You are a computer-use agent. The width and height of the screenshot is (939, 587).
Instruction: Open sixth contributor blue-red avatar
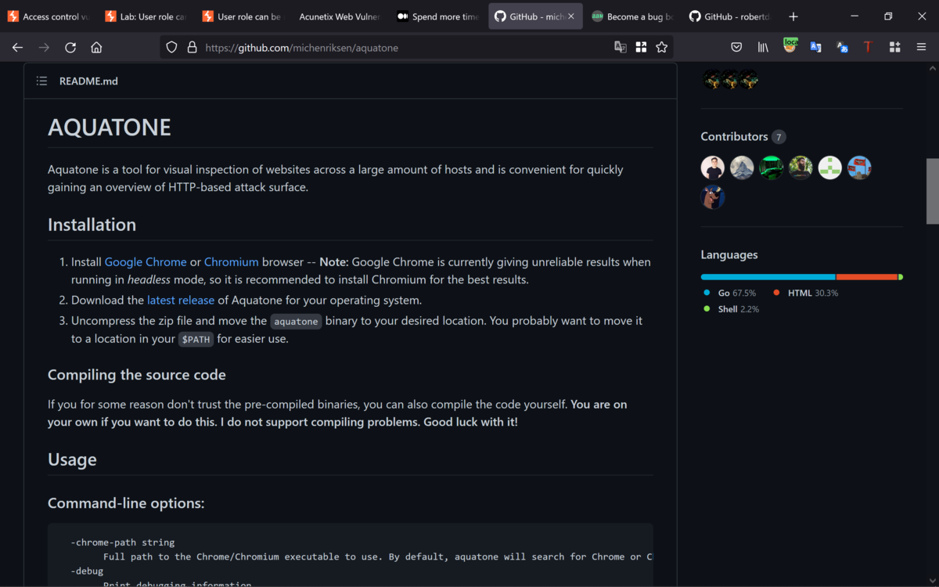(x=859, y=167)
